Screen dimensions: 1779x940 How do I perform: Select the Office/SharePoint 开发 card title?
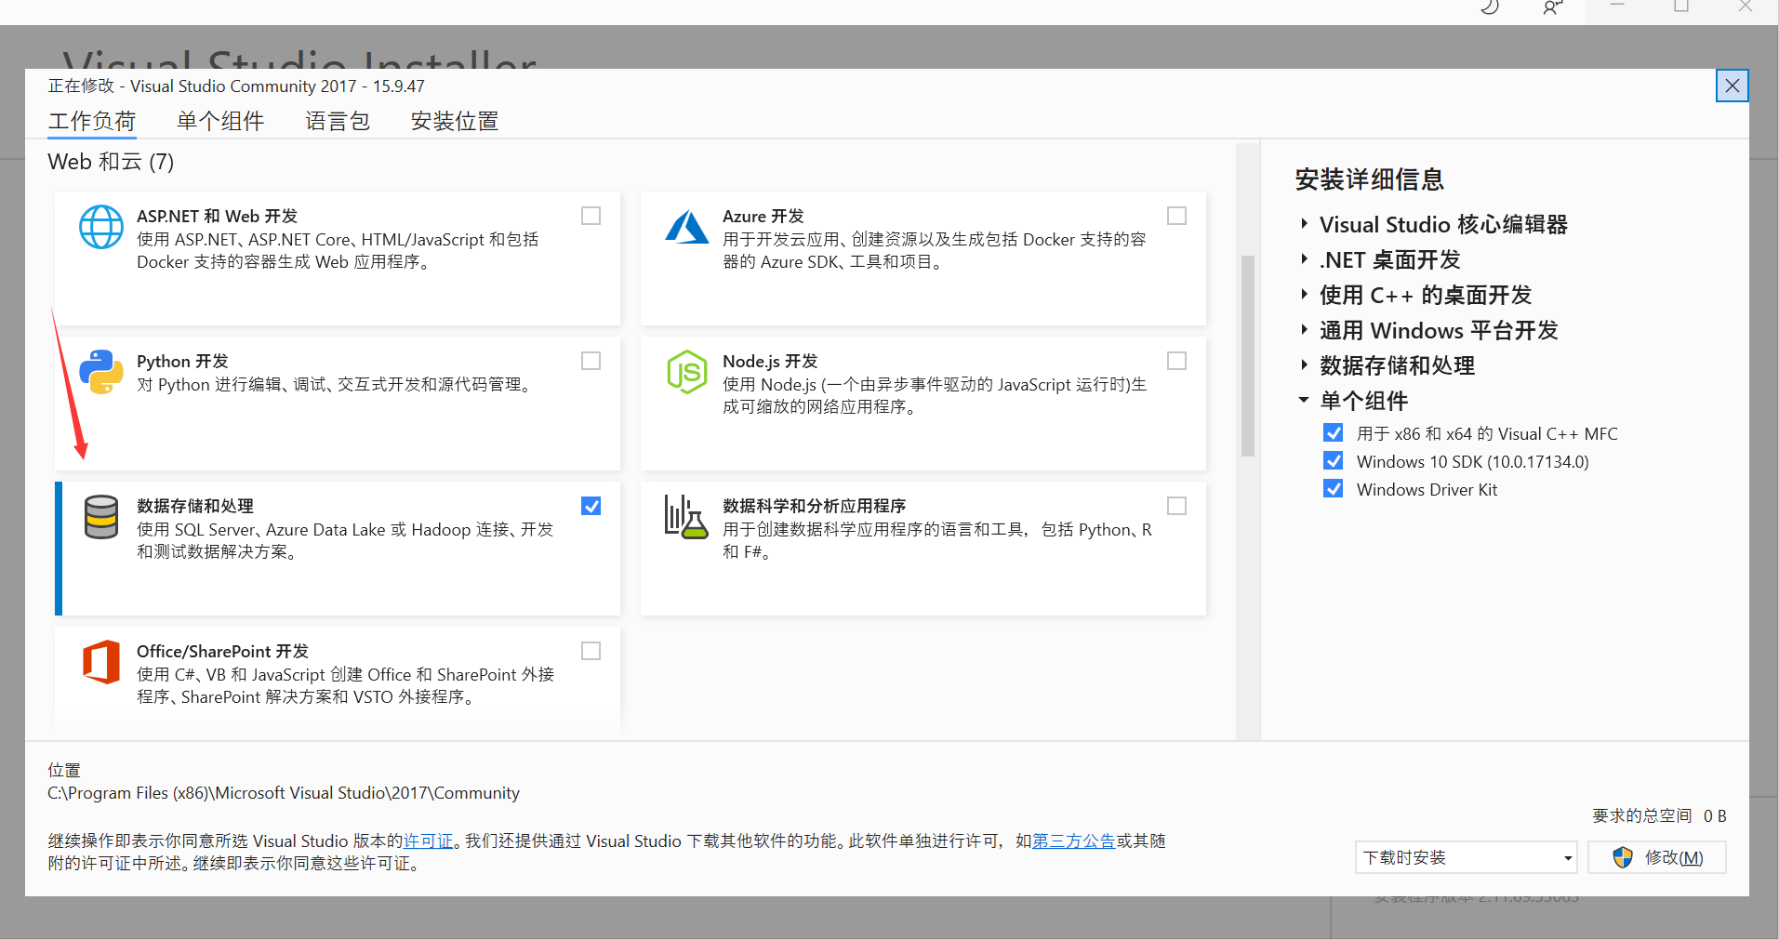[x=222, y=652]
